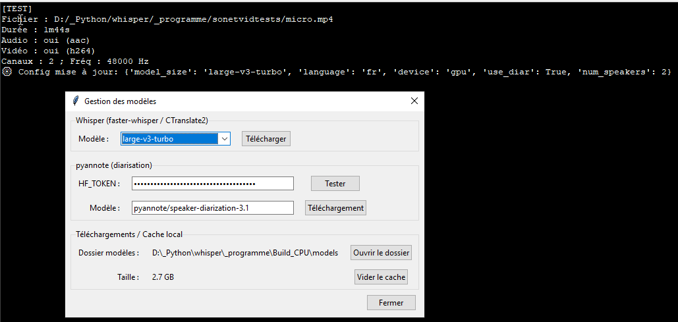
Task: Click the '2.7 GB' cache size value
Action: [163, 277]
